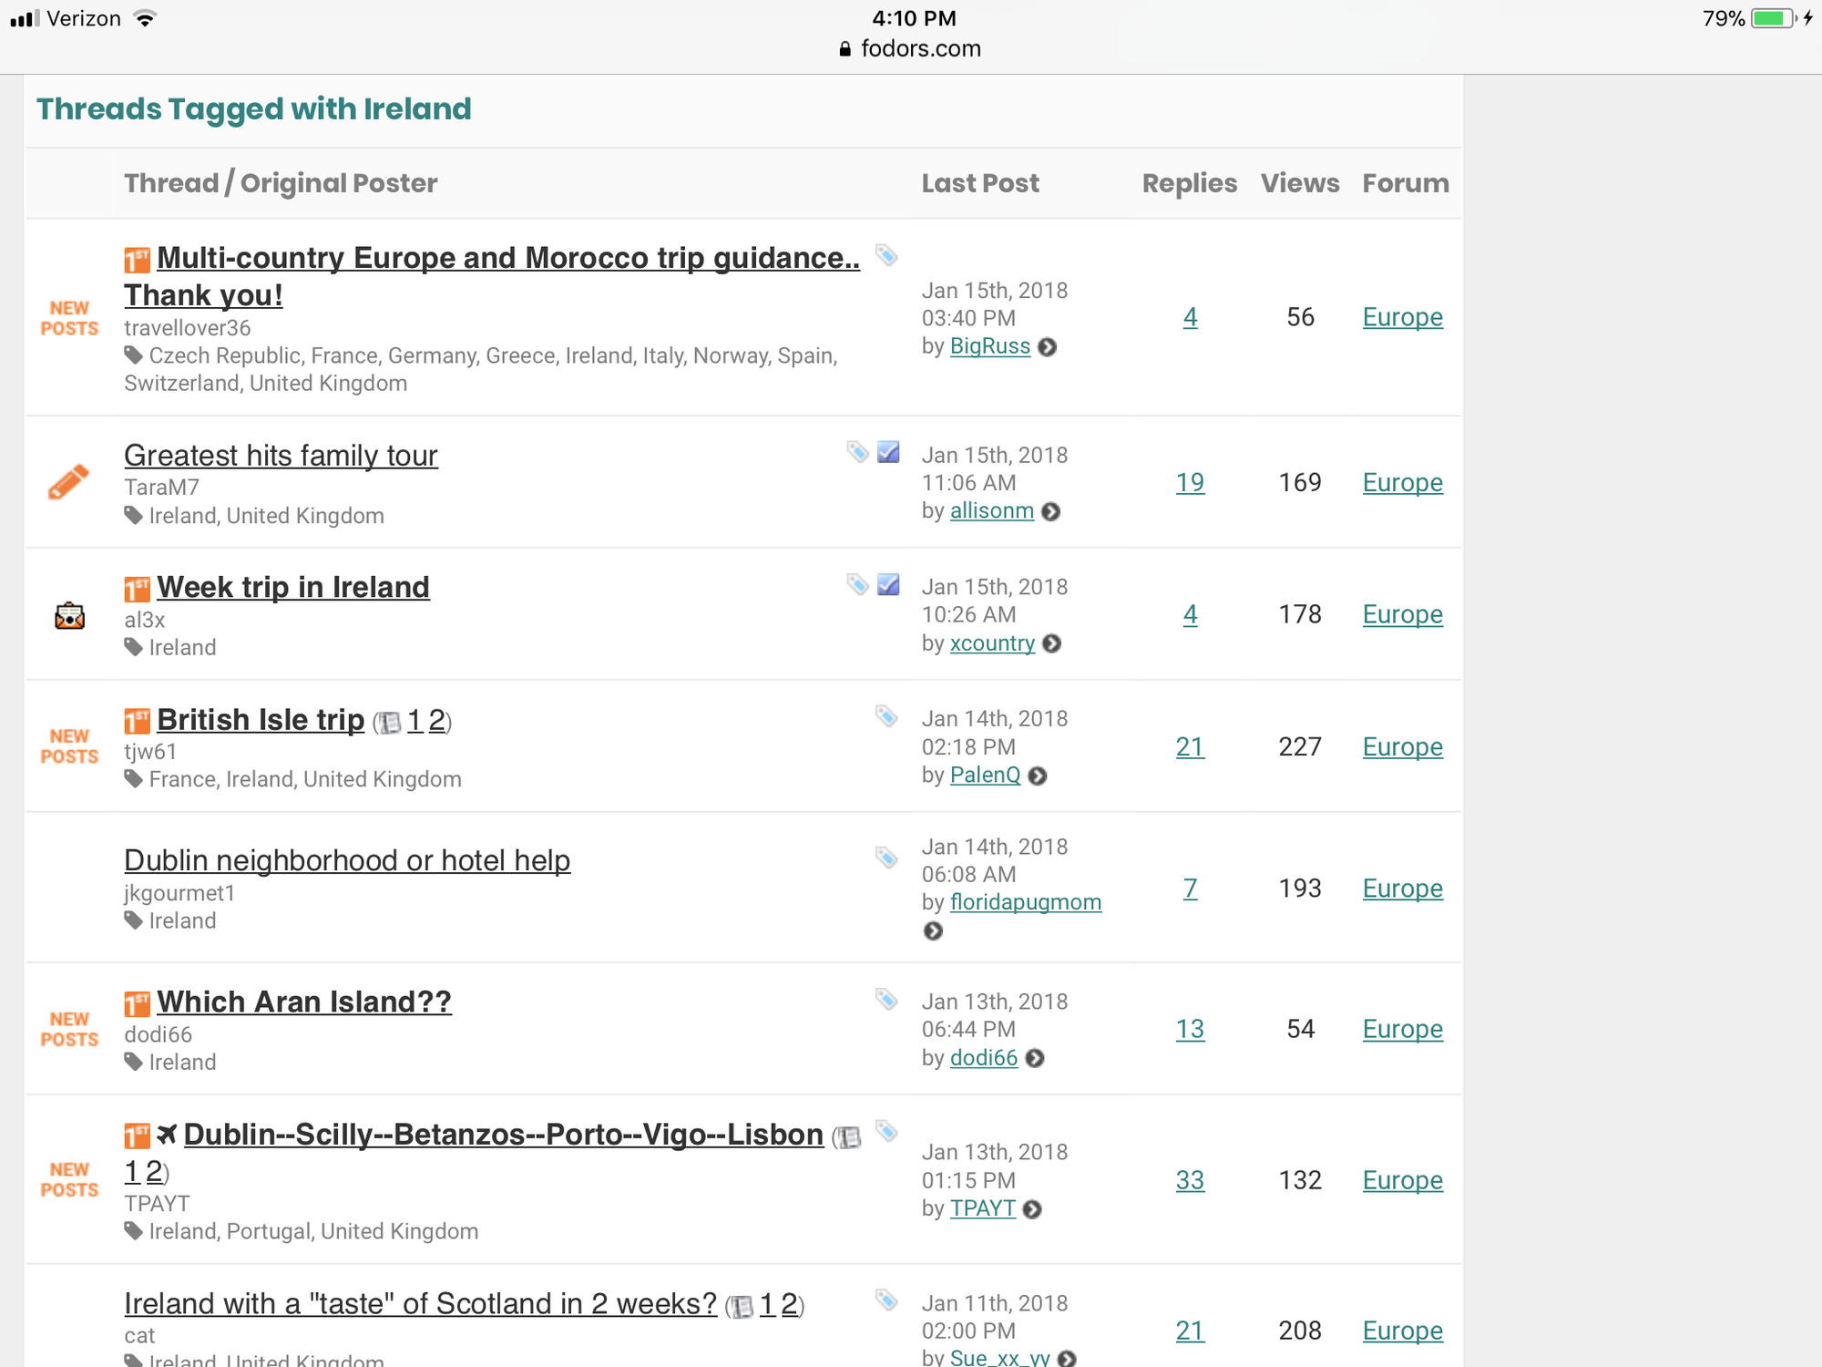Open page 2 of the Ireland taste of Scotland thread
Screen dimensions: 1822x1367
point(789,1304)
